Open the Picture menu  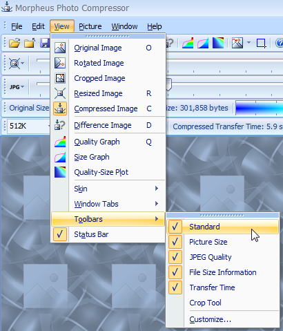[90, 26]
